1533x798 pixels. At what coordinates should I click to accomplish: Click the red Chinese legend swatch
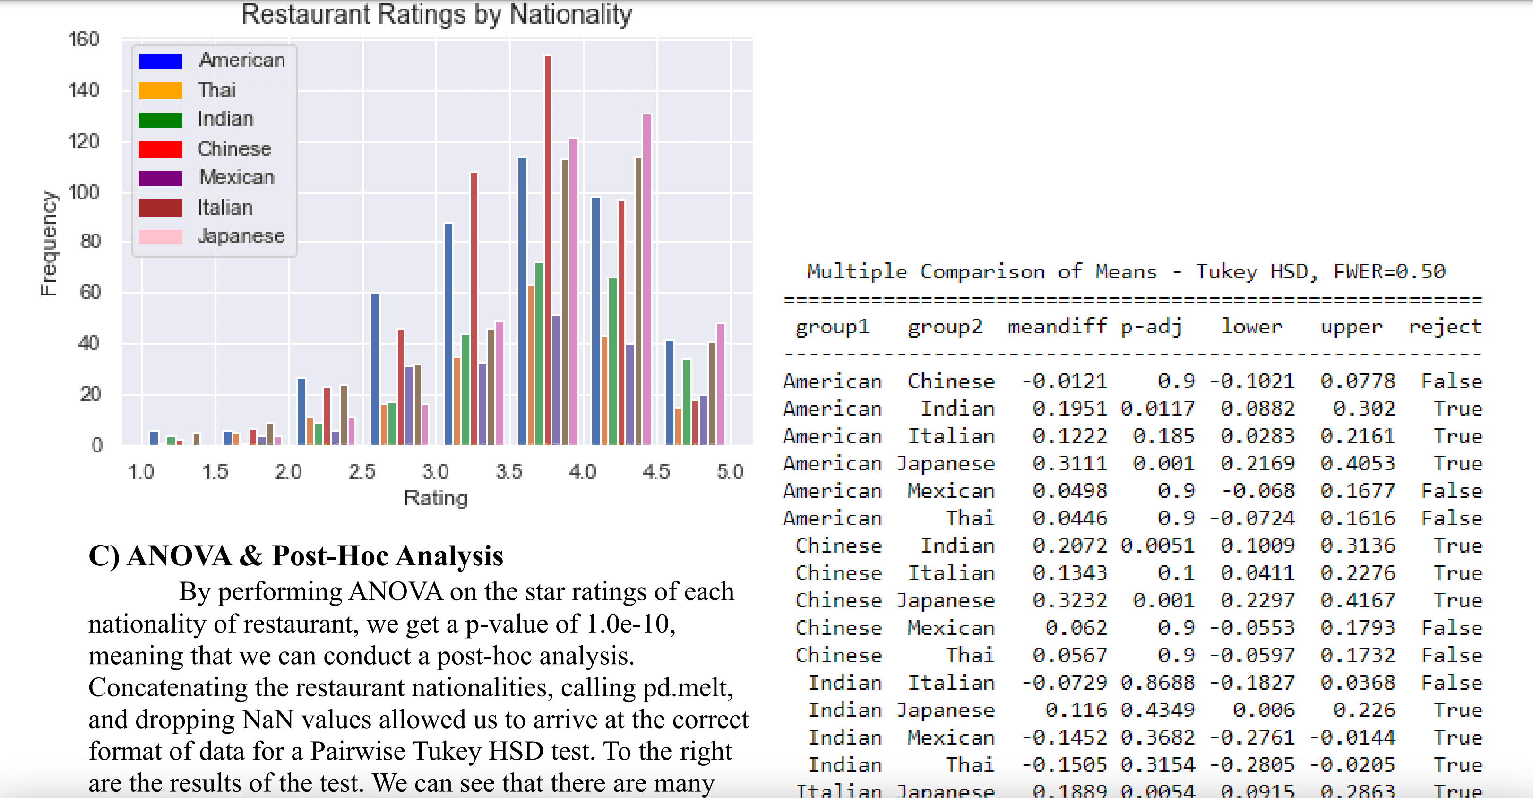[x=160, y=149]
